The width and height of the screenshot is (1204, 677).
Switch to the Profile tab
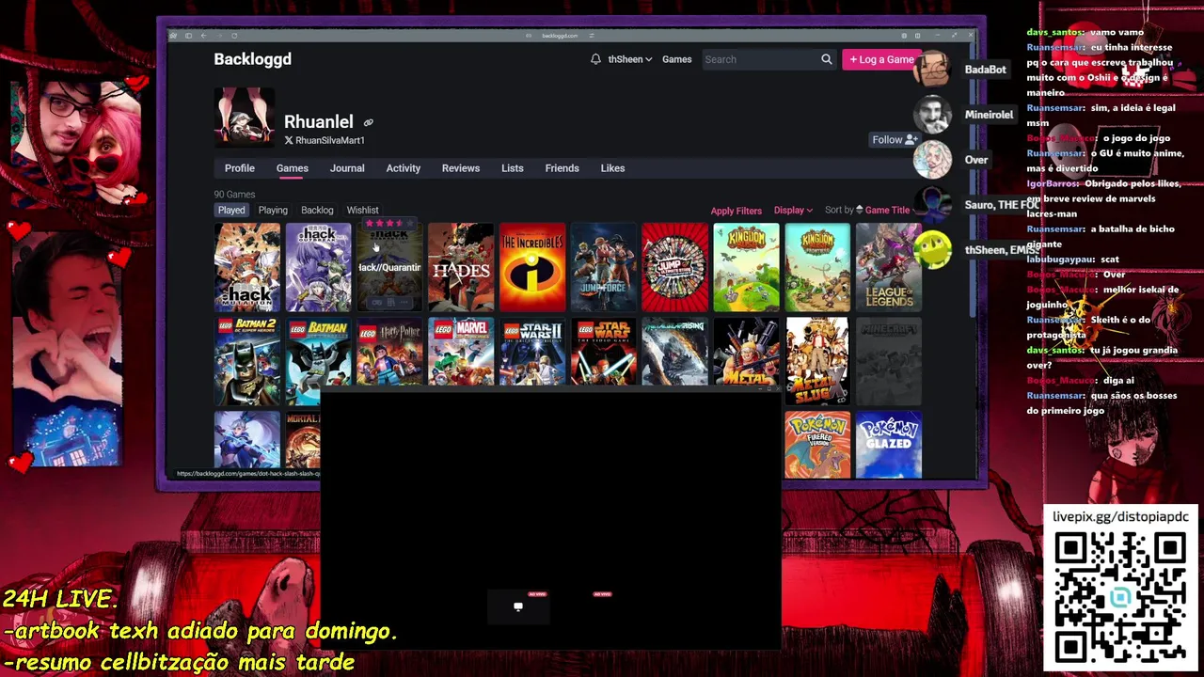click(240, 168)
